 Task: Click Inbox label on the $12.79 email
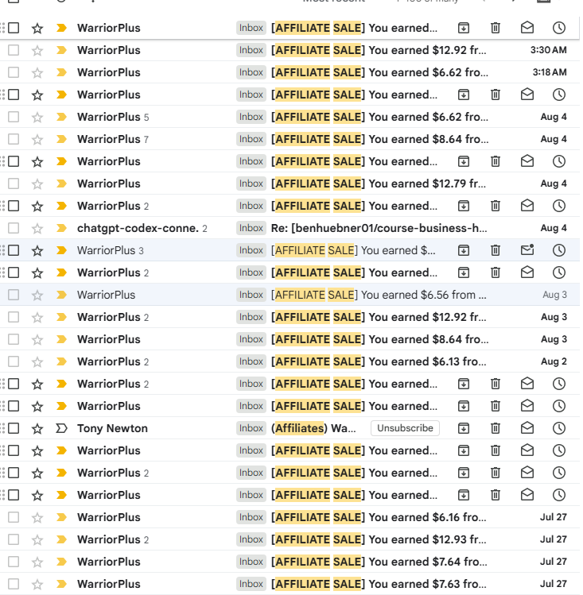[251, 184]
